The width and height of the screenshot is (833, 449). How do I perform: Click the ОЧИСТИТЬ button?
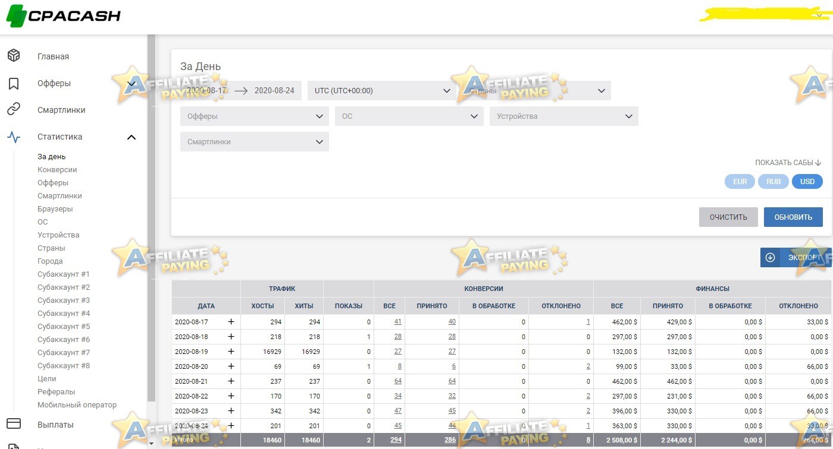click(728, 217)
